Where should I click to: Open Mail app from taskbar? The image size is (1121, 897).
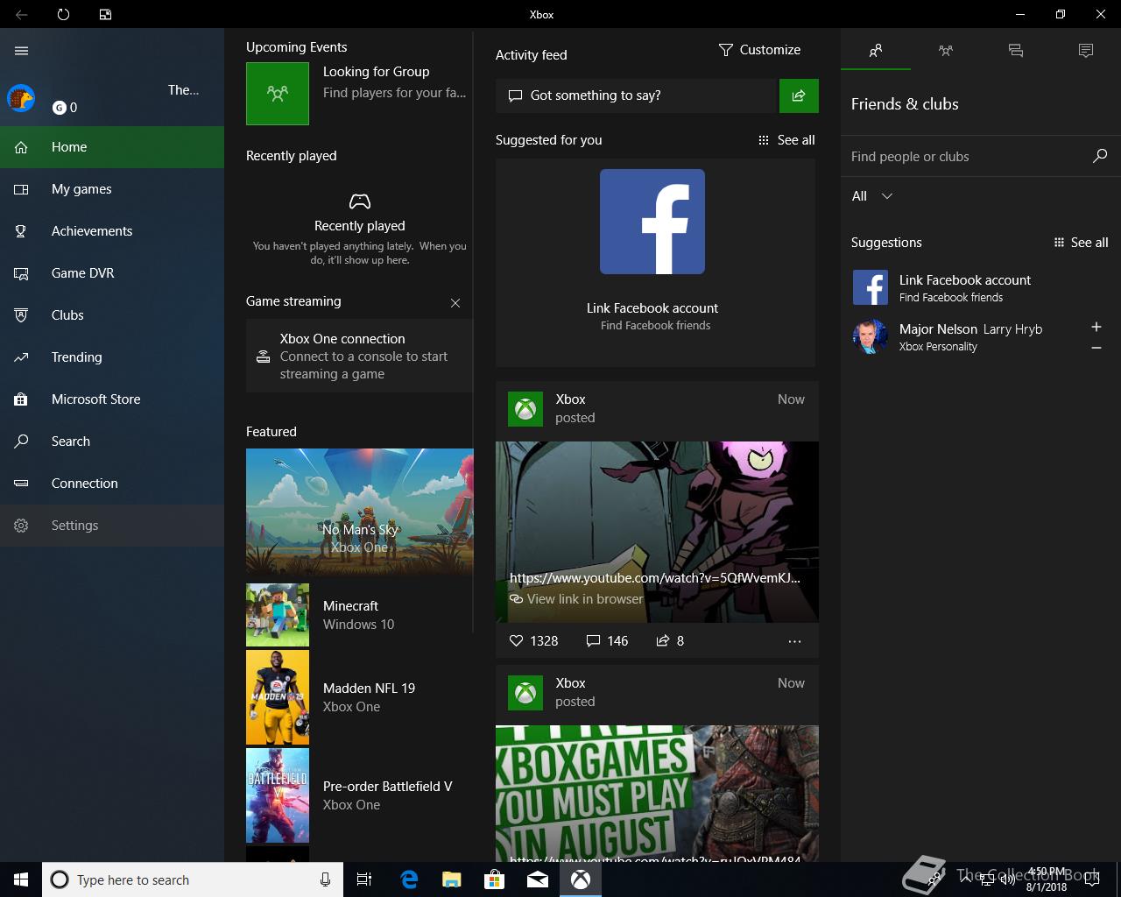[x=538, y=879]
